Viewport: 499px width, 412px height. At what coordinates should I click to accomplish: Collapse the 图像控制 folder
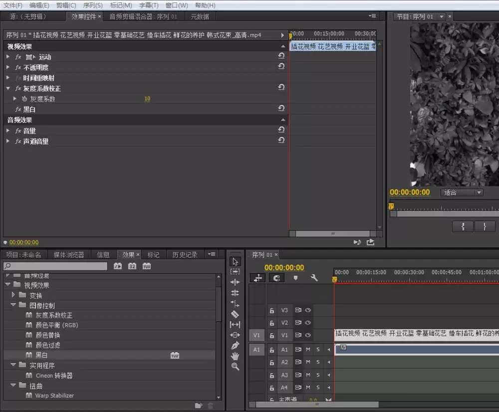pyautogui.click(x=14, y=305)
